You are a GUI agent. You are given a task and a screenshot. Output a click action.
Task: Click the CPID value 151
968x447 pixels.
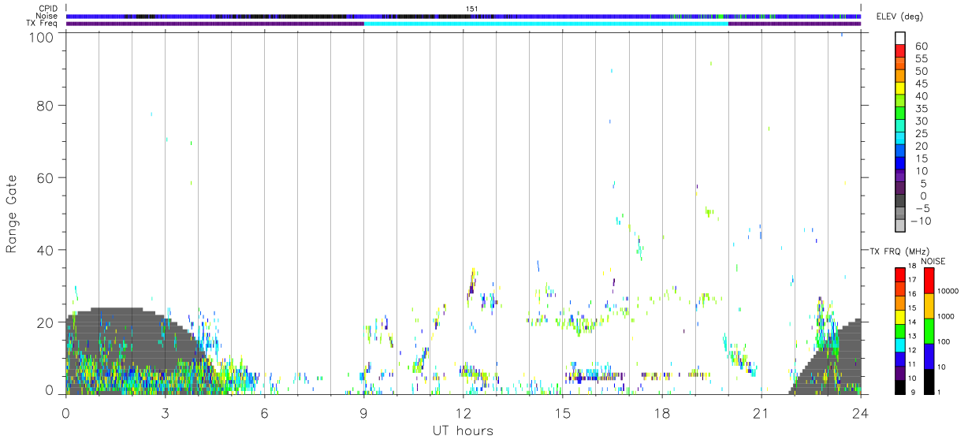pos(472,9)
